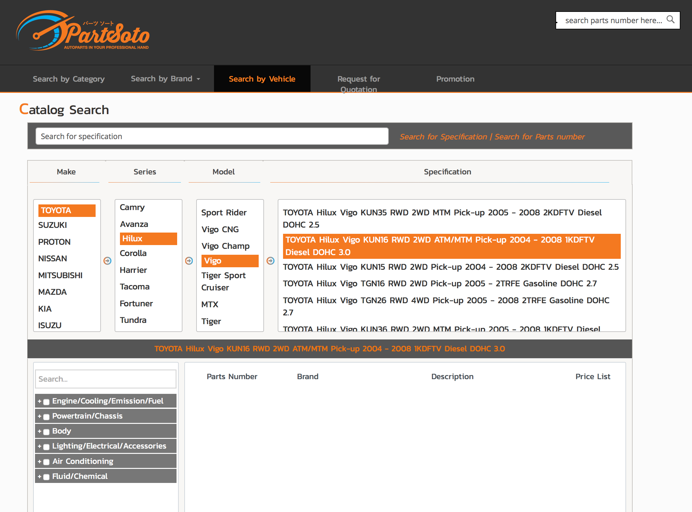Select MAZDA in Make list
The width and height of the screenshot is (692, 512).
click(52, 292)
